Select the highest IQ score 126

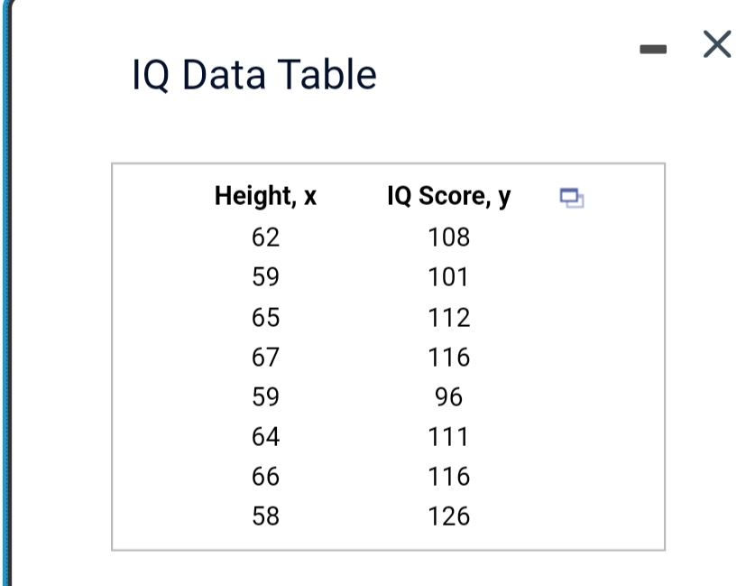click(x=447, y=516)
